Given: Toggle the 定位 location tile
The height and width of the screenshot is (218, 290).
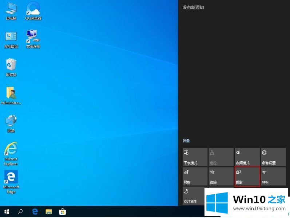Looking at the screenshot, I should [x=221, y=157].
